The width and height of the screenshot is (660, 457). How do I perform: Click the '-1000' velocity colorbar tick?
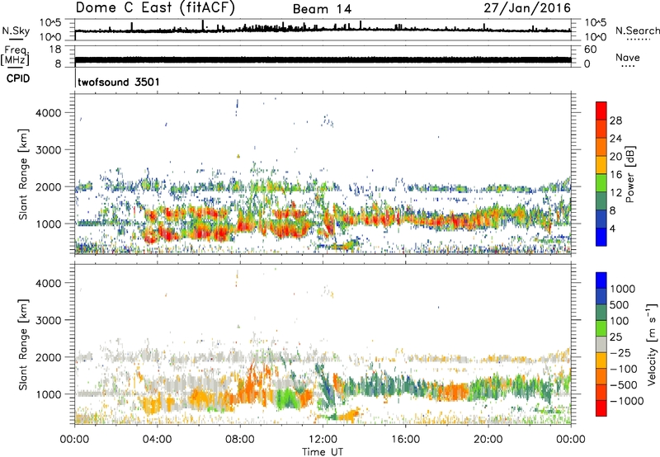[627, 401]
